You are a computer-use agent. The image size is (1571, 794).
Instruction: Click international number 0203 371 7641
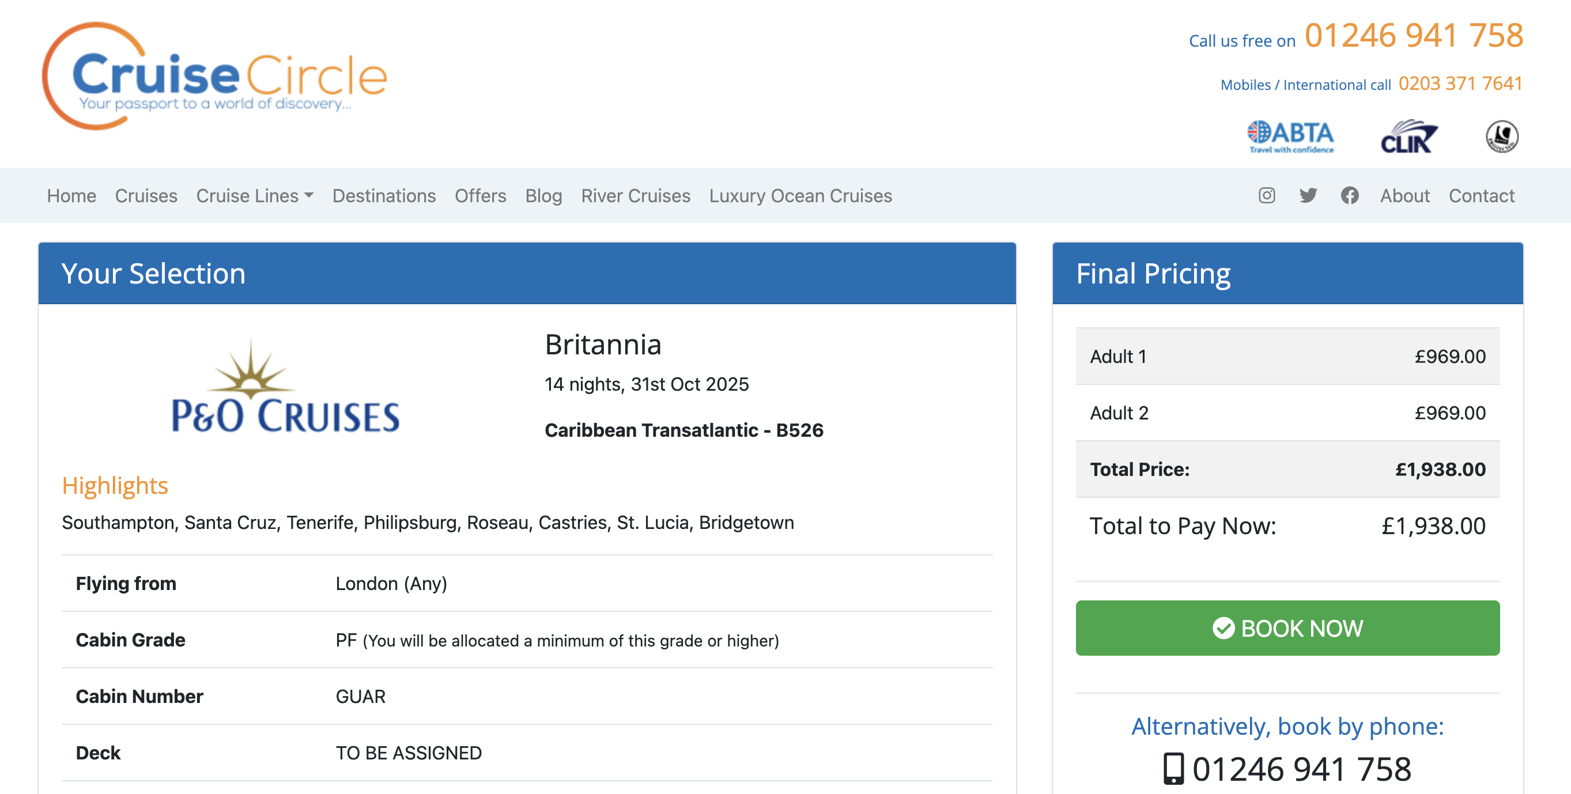(x=1460, y=84)
